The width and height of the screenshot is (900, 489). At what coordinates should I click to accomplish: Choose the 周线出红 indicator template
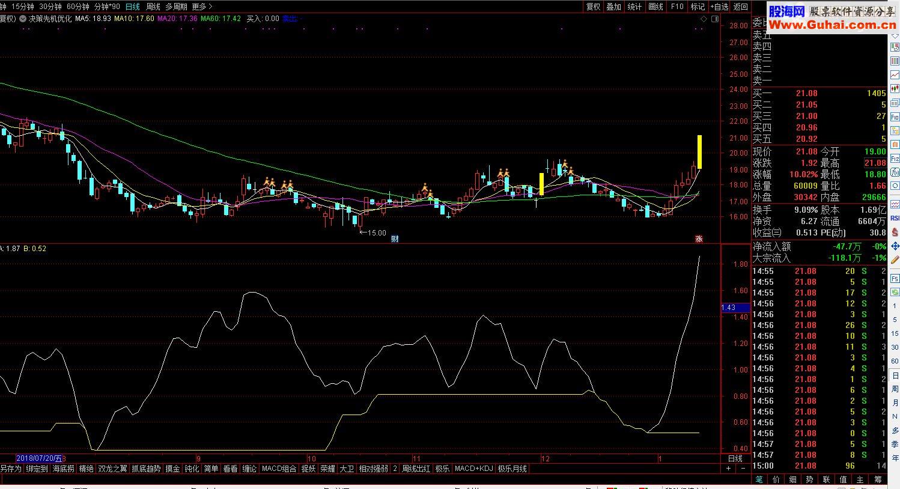[x=416, y=469]
